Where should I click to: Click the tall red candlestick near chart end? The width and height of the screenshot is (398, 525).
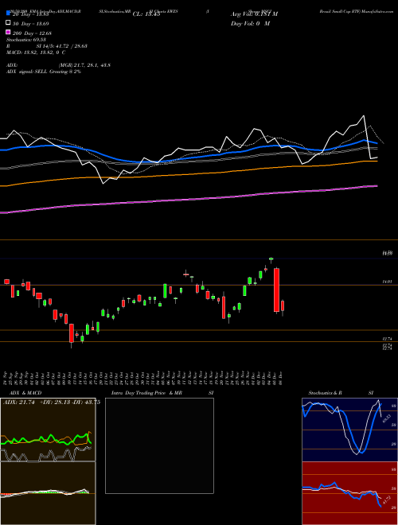[277, 290]
